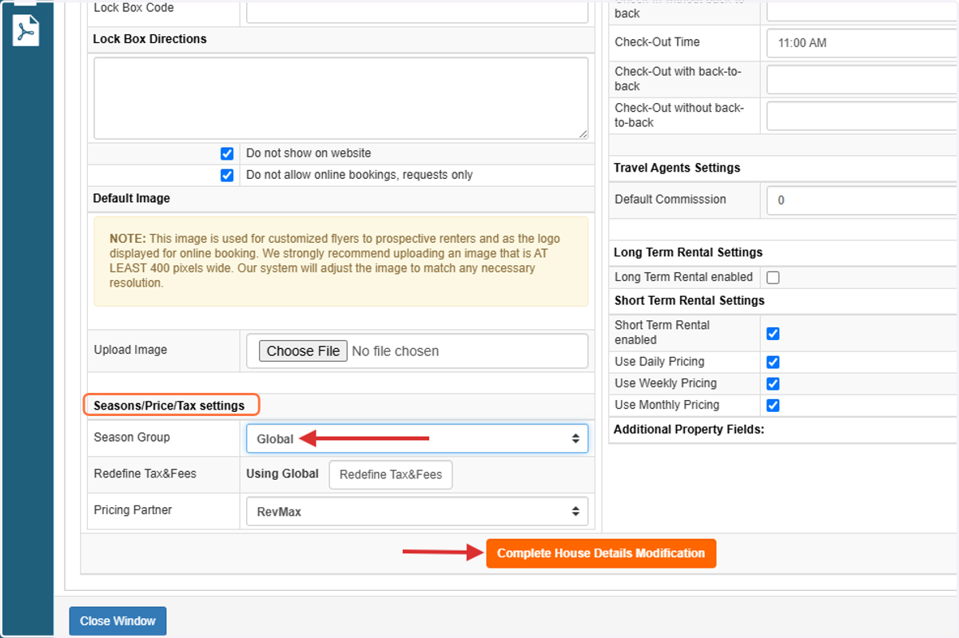Enable the Long Term Rental checkbox

(773, 277)
